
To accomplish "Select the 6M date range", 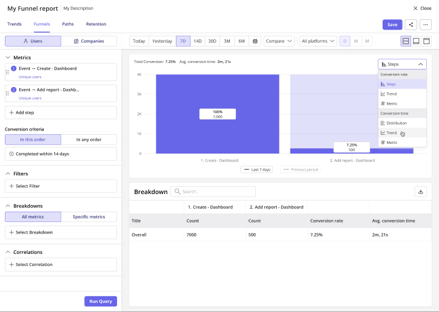I will (x=241, y=41).
